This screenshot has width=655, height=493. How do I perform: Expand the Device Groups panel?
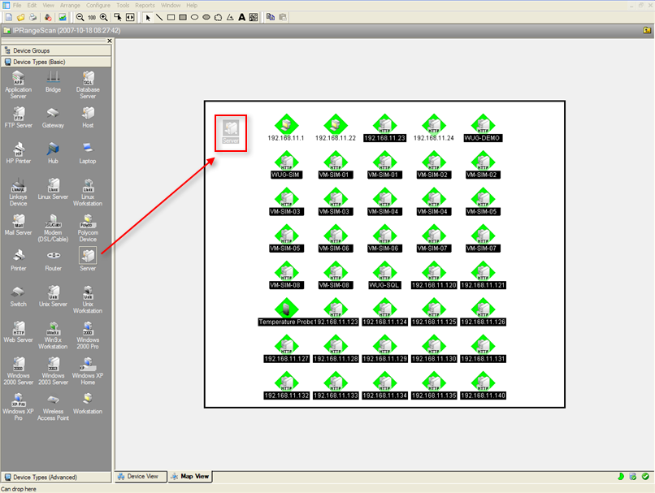tap(57, 50)
